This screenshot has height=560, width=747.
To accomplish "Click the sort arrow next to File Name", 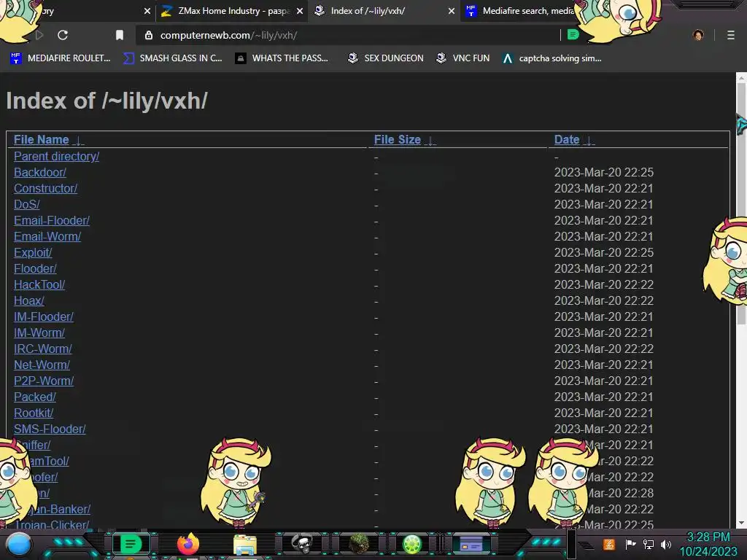I will point(79,141).
